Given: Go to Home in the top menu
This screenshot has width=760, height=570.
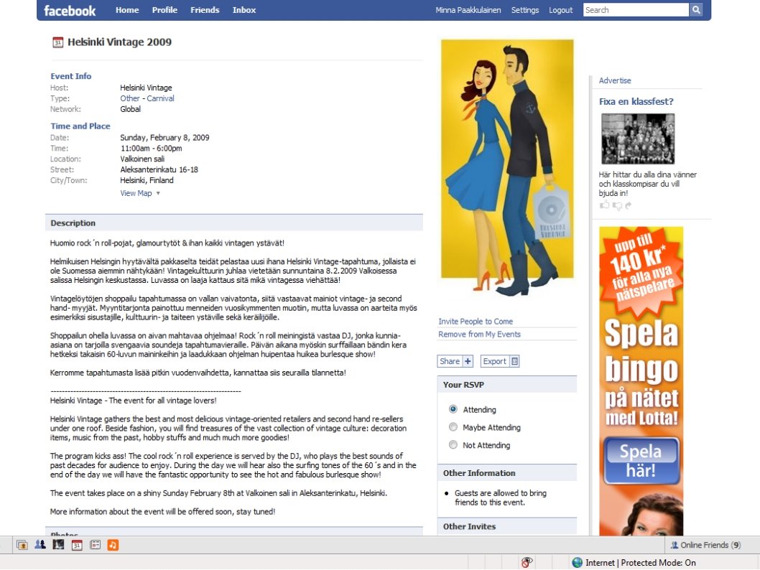Looking at the screenshot, I should point(127,9).
